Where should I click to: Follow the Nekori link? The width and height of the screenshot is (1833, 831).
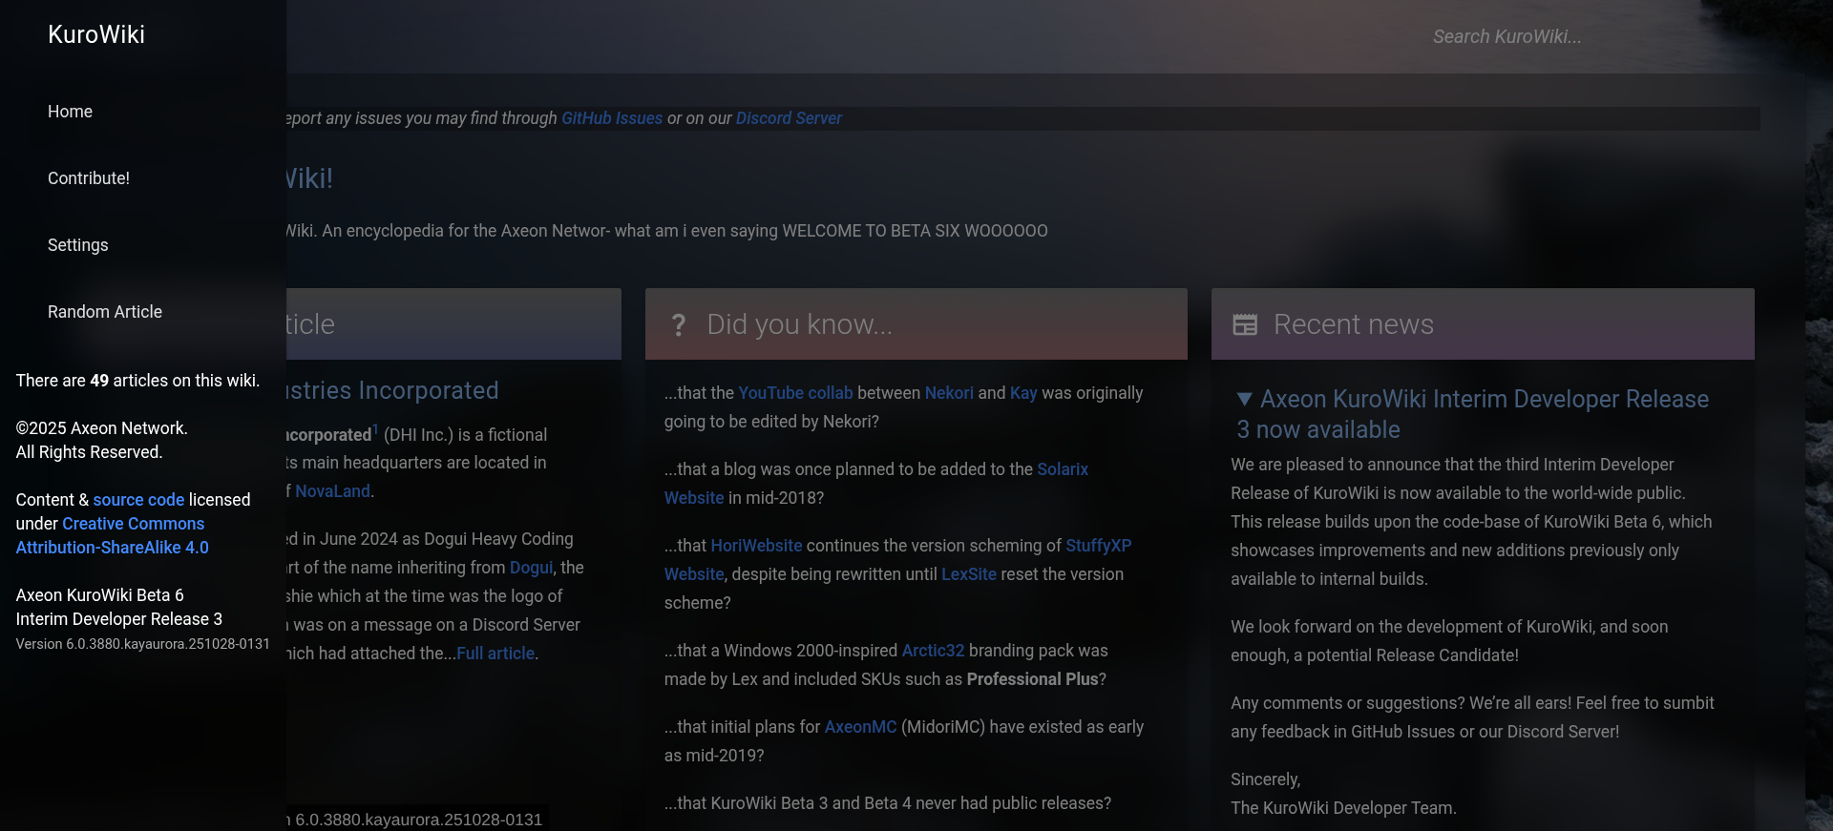tap(949, 393)
